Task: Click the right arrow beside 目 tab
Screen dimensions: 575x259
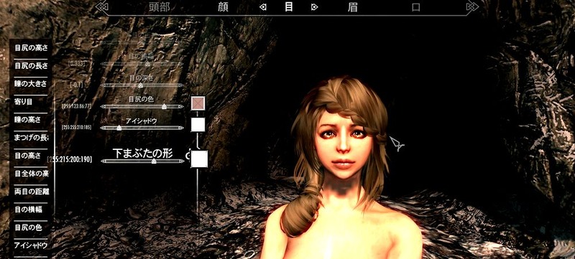Action: (315, 7)
